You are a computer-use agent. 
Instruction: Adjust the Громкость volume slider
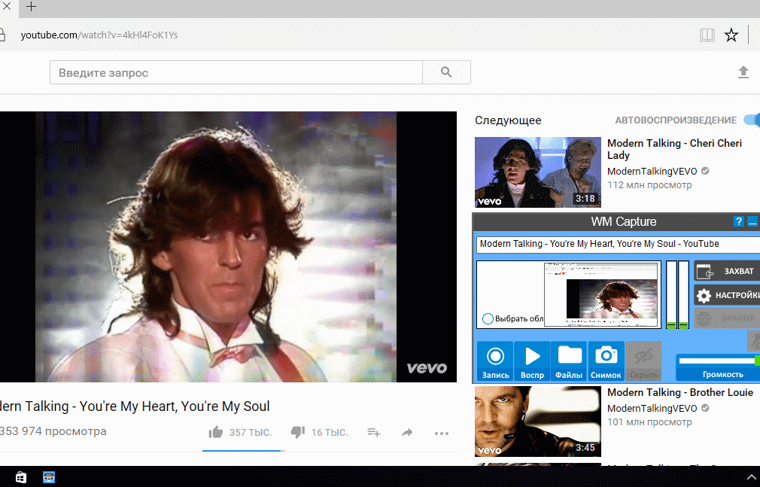tap(719, 361)
